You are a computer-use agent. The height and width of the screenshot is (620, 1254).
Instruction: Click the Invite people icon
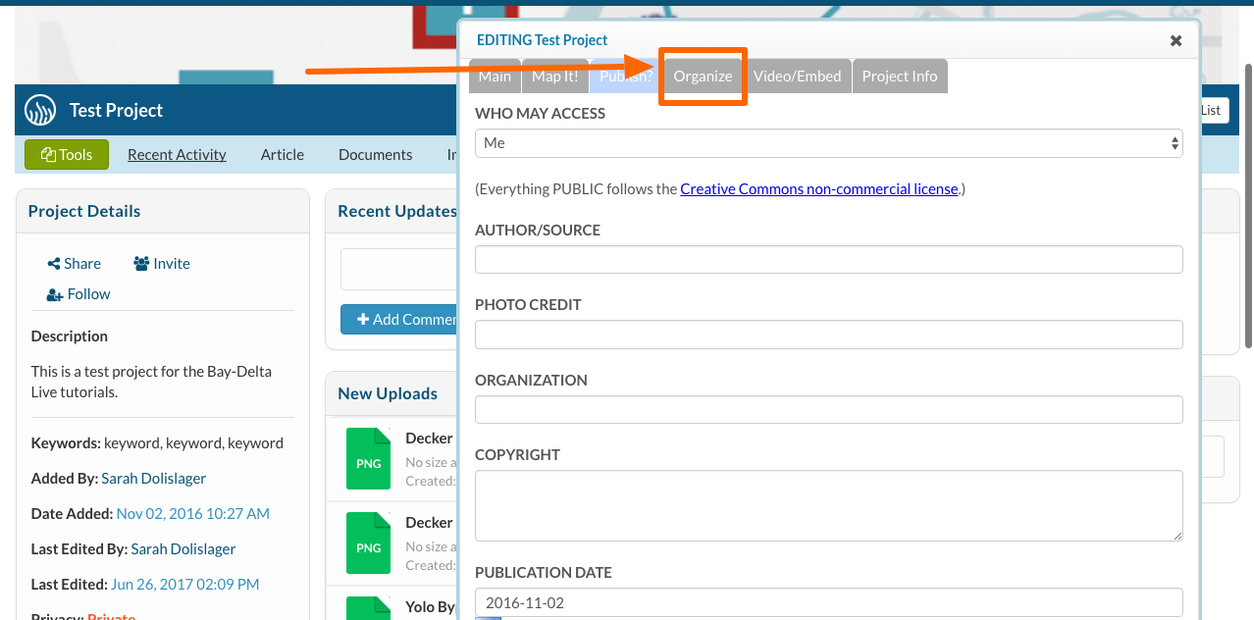(141, 264)
